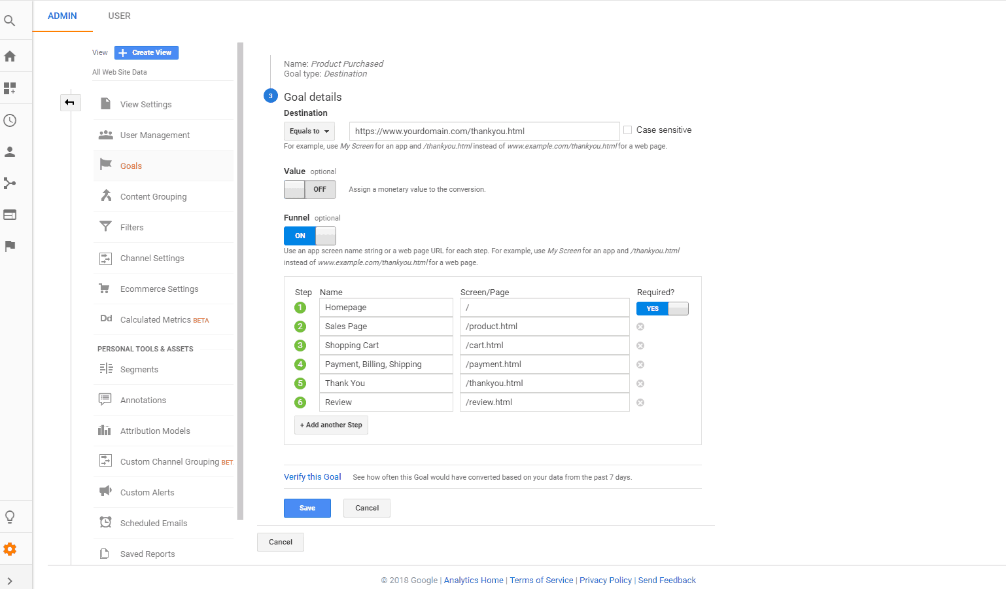Open Real-Time clock icon in sidebar

10,120
